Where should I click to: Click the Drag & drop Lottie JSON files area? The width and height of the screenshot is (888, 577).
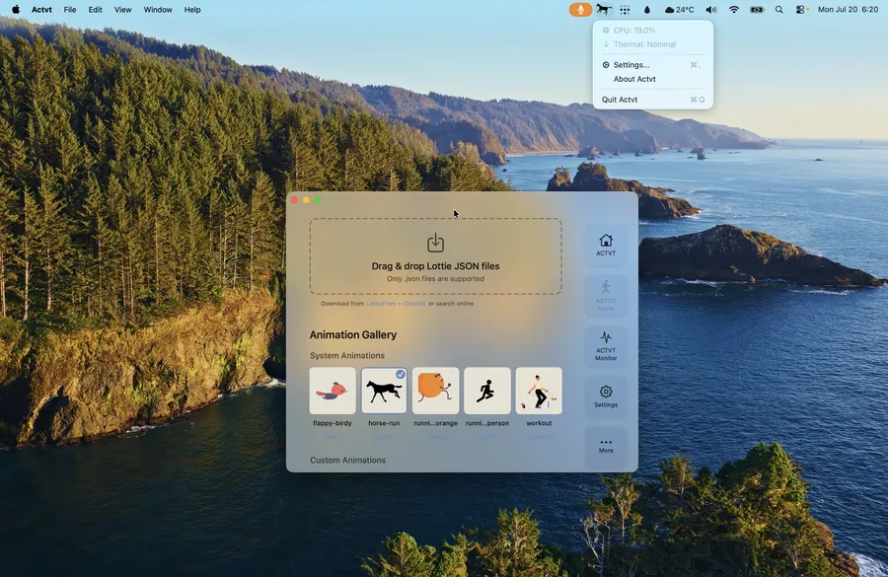coord(435,255)
